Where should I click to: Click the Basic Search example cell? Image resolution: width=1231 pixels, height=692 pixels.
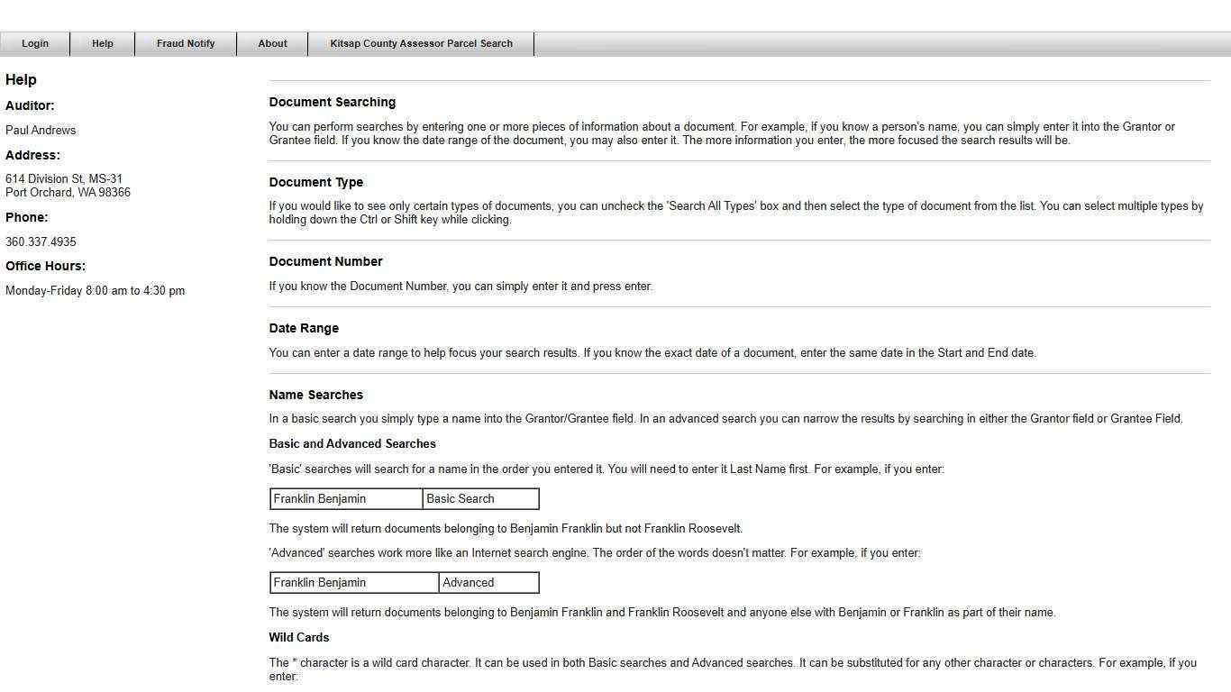[x=480, y=498]
